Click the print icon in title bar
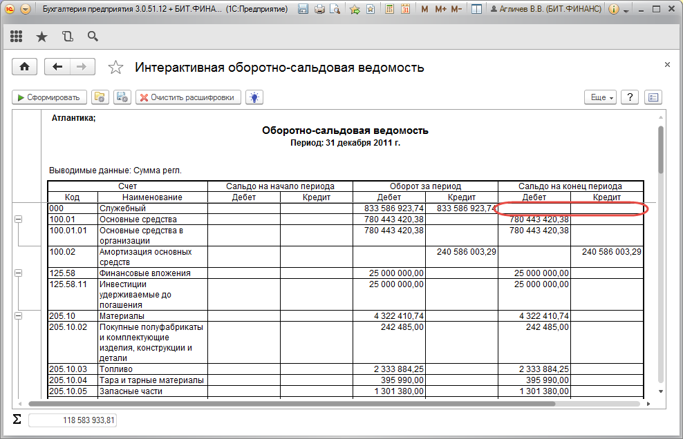Viewport: 683px width, 439px height. [319, 10]
